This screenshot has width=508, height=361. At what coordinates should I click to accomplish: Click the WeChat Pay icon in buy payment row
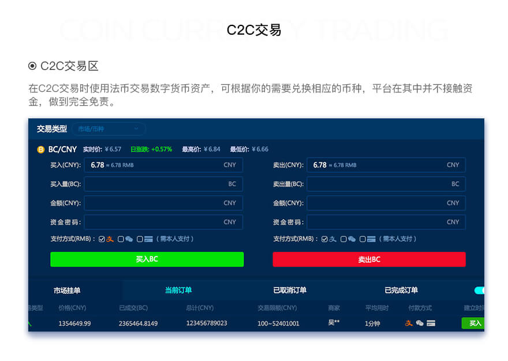(129, 238)
